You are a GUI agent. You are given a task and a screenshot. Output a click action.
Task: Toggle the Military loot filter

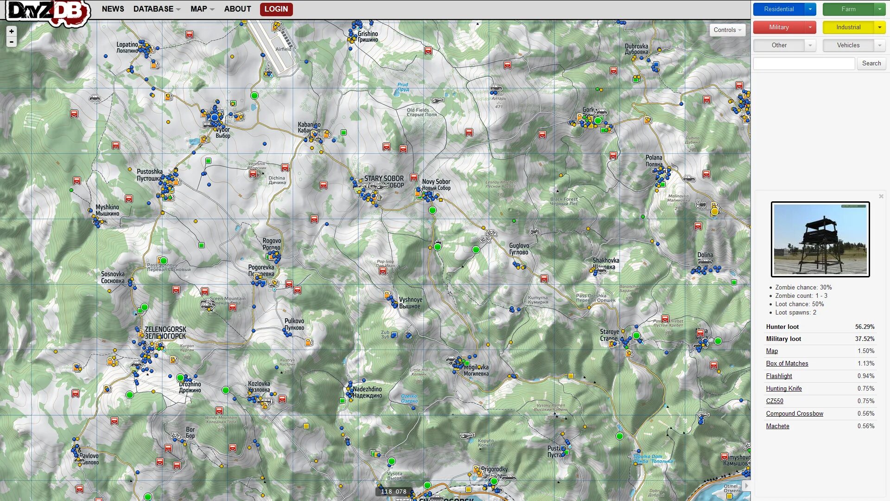point(779,27)
